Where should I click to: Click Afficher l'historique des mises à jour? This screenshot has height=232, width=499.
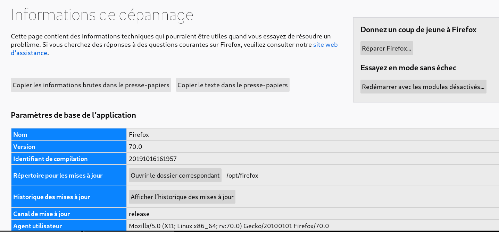pyautogui.click(x=182, y=197)
